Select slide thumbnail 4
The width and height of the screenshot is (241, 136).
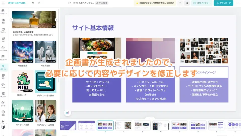124,125
